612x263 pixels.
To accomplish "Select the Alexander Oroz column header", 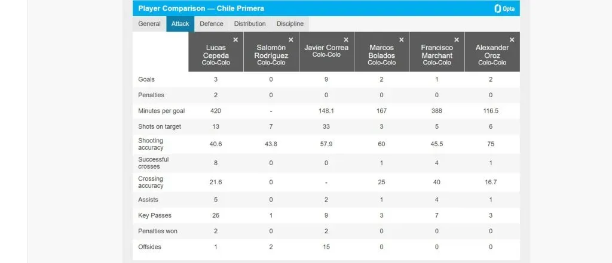I will (492, 51).
